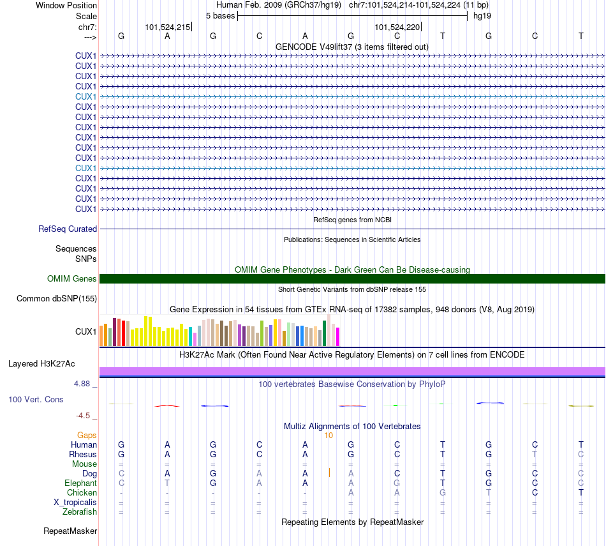Click the Human species label
Screen dimensions: 606x546
[84, 444]
